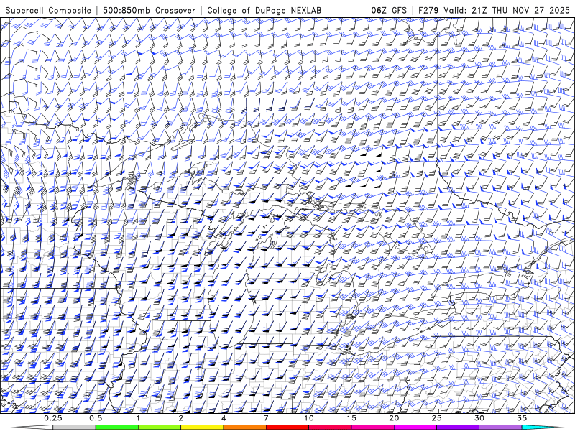Viewport: 575px width, 431px height.
Task: Pick the yellow 2–4 color bar segment
Action: 202,427
